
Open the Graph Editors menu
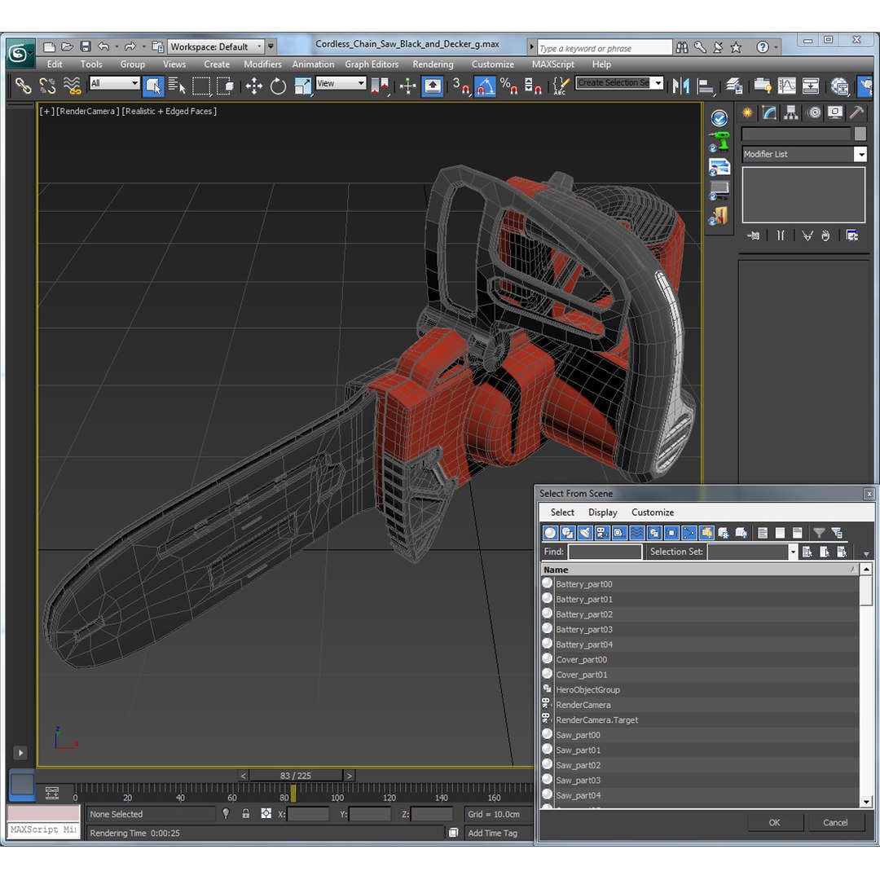[x=372, y=64]
